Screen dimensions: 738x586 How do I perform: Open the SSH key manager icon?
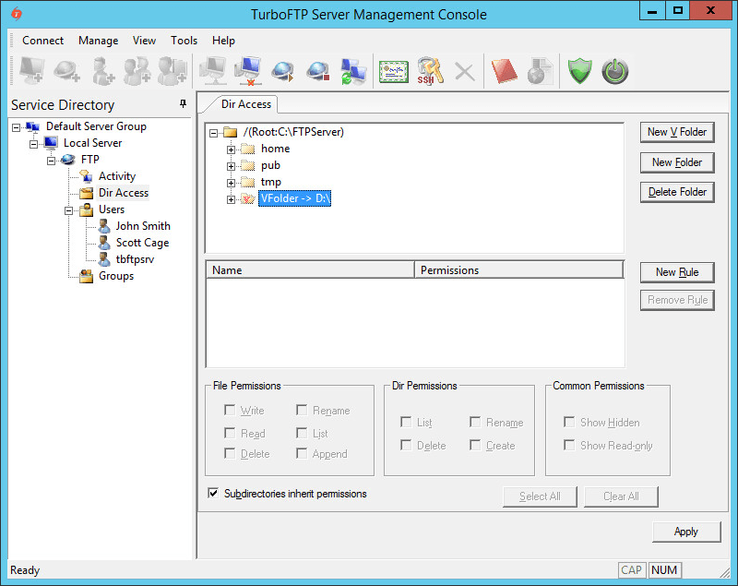pyautogui.click(x=430, y=71)
